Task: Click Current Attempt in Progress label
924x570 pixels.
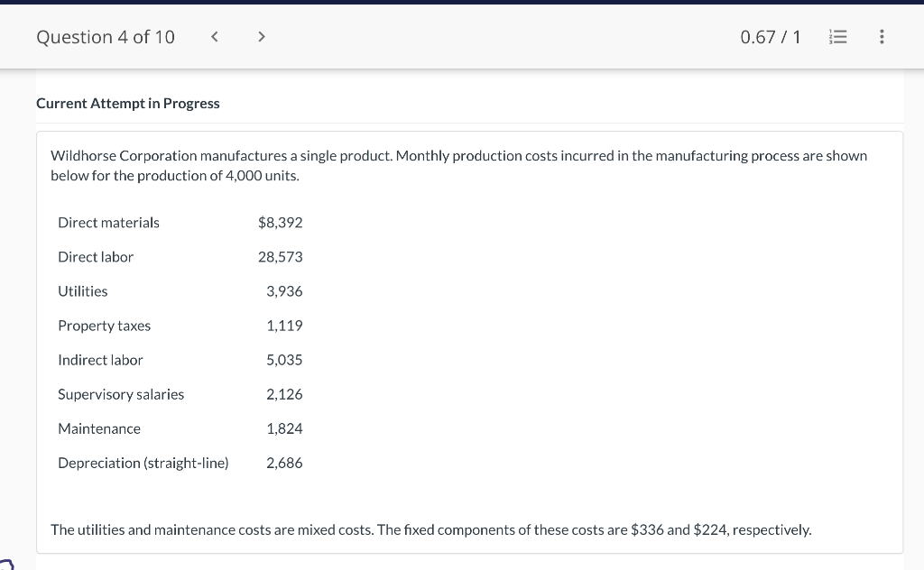Action: point(128,103)
